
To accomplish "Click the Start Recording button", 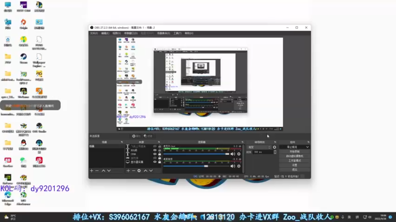I will click(x=295, y=152).
